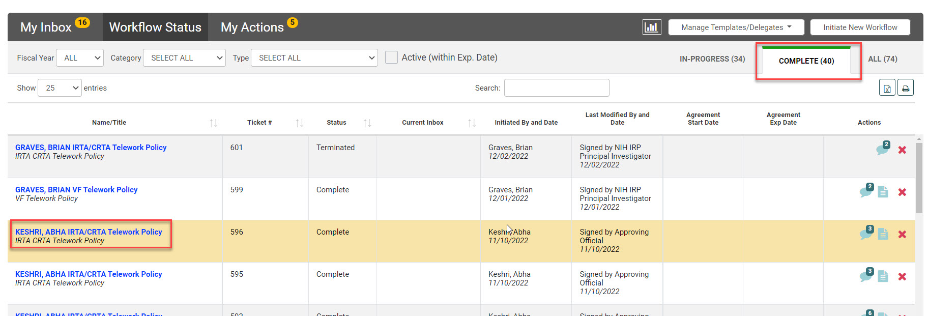
Task: Toggle Active within Exp. Date checkbox
Action: (x=391, y=58)
